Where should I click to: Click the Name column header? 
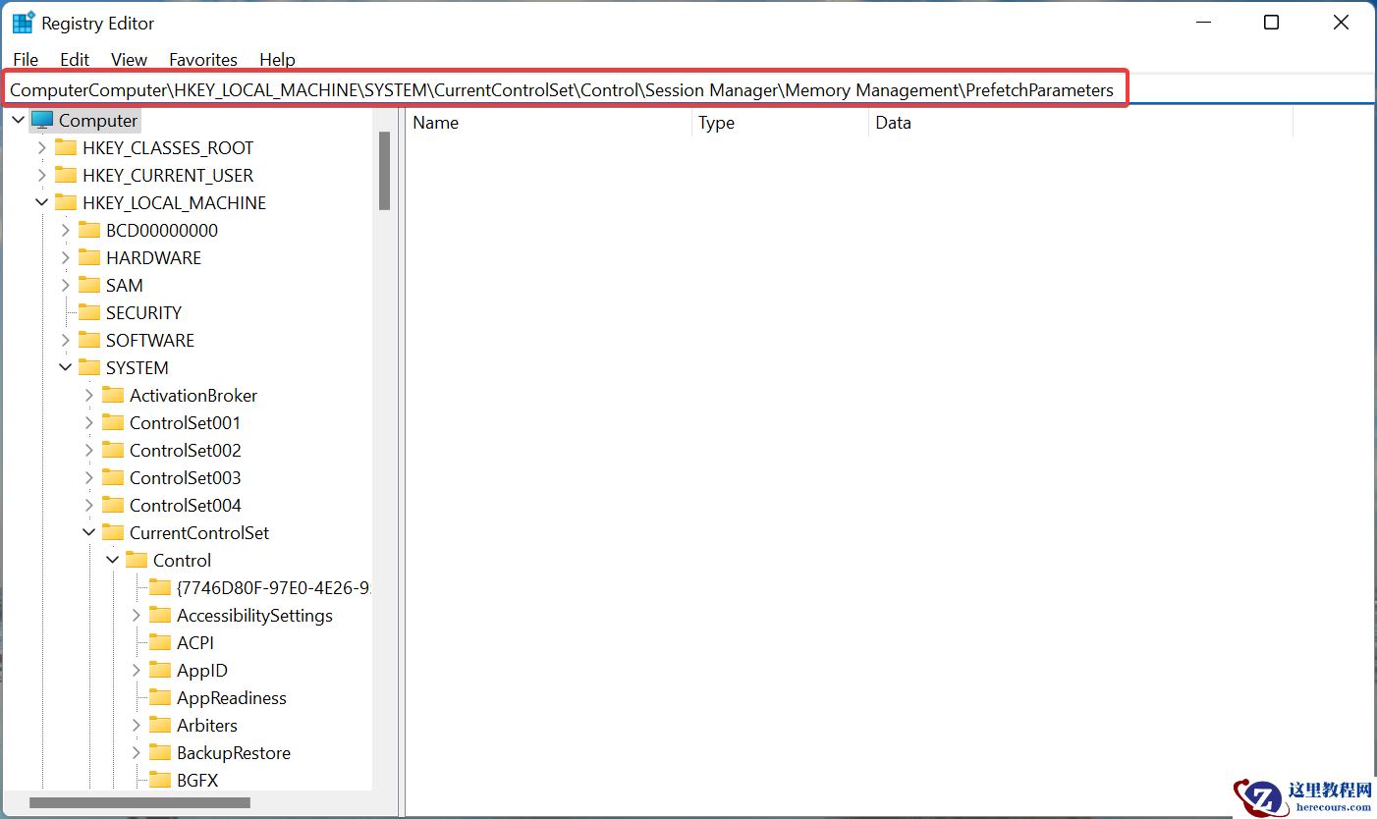pyautogui.click(x=549, y=123)
